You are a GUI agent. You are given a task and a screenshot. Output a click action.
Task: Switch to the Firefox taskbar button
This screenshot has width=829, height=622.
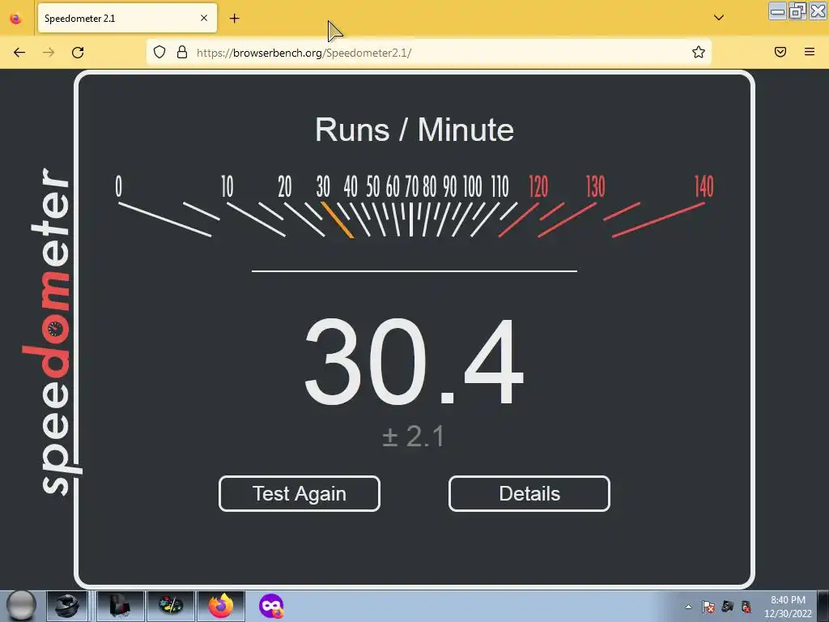pyautogui.click(x=220, y=606)
